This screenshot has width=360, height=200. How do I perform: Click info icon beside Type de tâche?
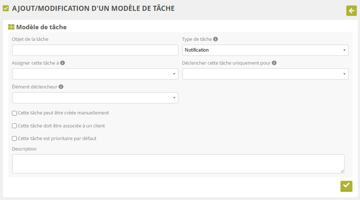click(x=215, y=39)
